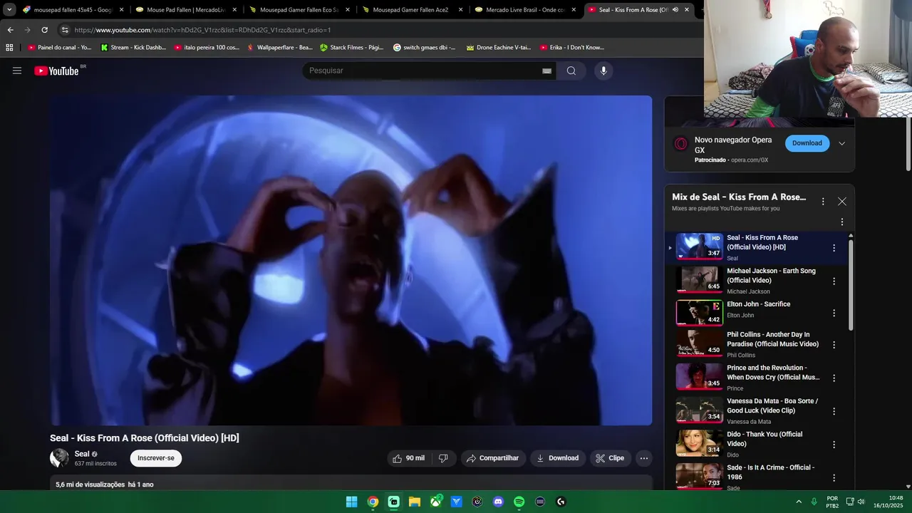Viewport: 912px width, 513px height.
Task: Start voice search with microphone icon
Action: pos(603,71)
